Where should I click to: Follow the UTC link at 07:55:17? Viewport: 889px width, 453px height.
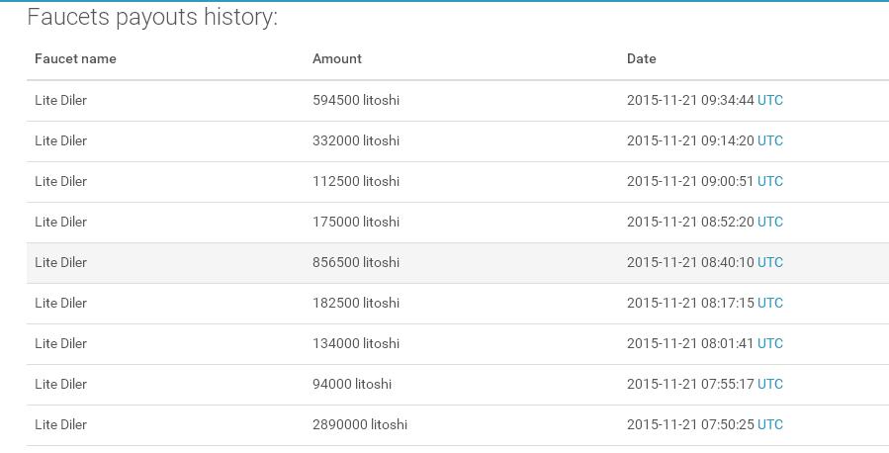(770, 384)
